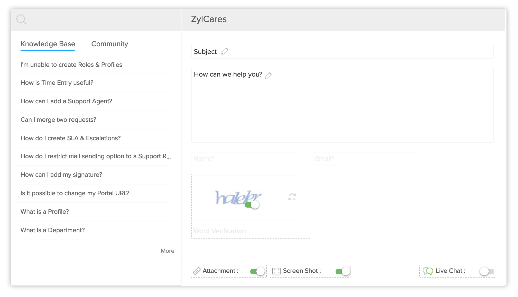Select the Knowledge Base tab

click(x=48, y=44)
